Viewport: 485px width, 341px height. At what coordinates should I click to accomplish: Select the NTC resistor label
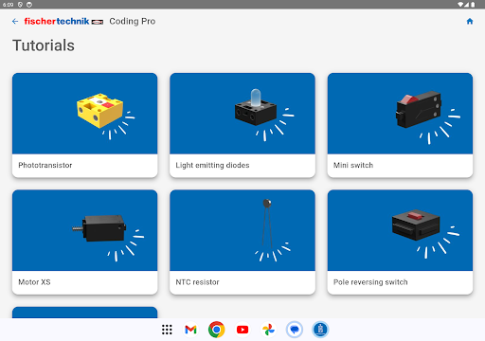tap(197, 282)
